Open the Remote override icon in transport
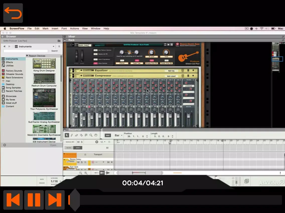 [x=246, y=181]
